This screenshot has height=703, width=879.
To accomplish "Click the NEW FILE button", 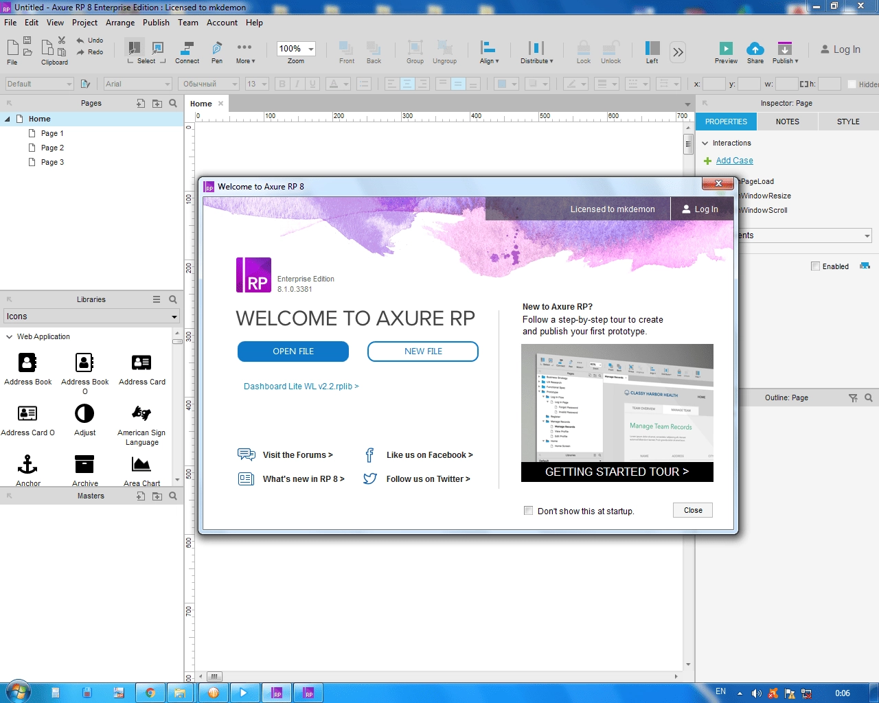I will coord(423,351).
